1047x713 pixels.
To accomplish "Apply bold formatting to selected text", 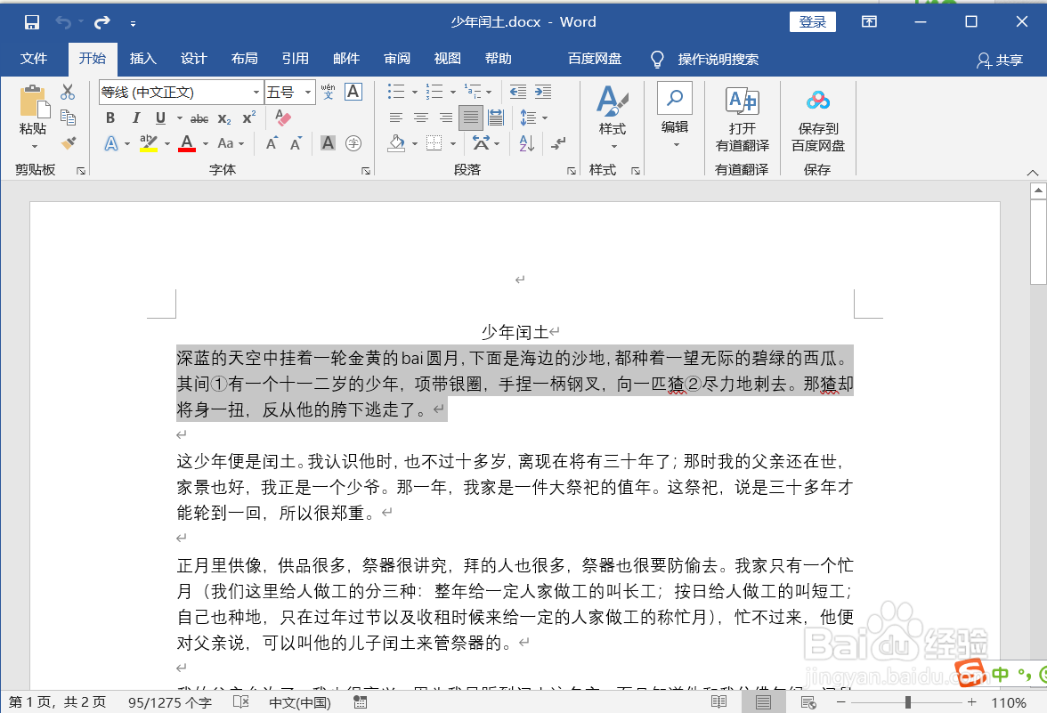I will coord(110,117).
